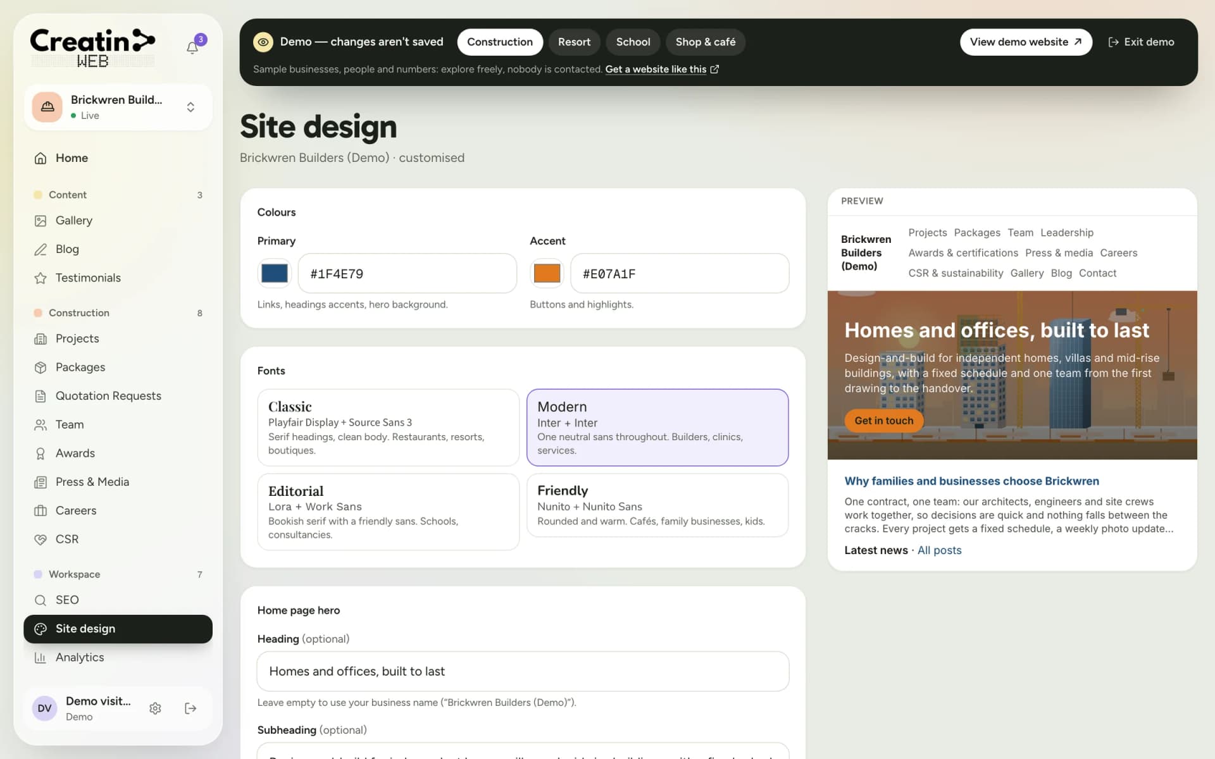Open account settings gear icon
This screenshot has height=759, width=1215.
point(155,708)
